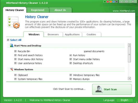Viewport: 138px width, 103px height.
Task: Toggle Start menu order history checkbox
Action: pyautogui.click(x=71, y=59)
